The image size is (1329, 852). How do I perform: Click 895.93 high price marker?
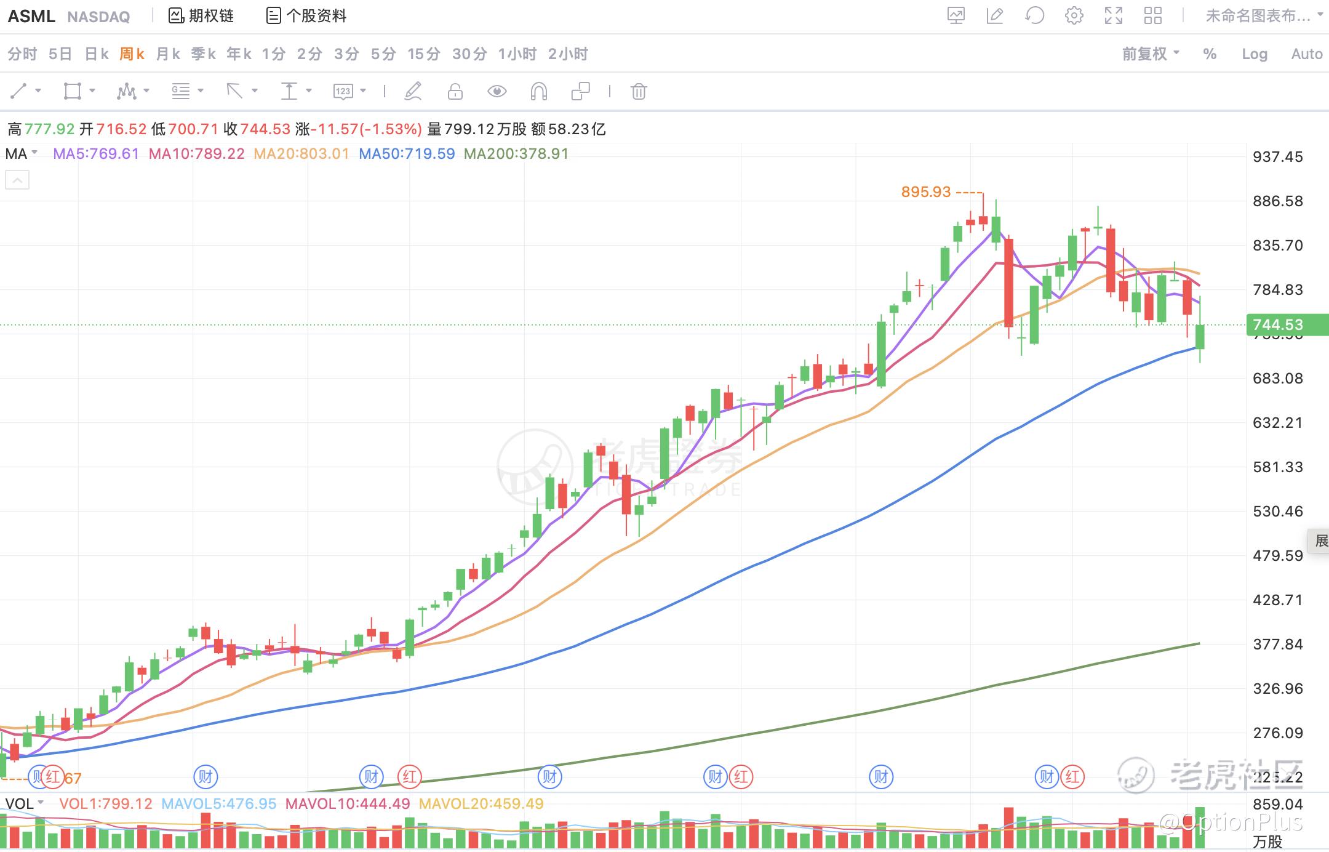926,192
